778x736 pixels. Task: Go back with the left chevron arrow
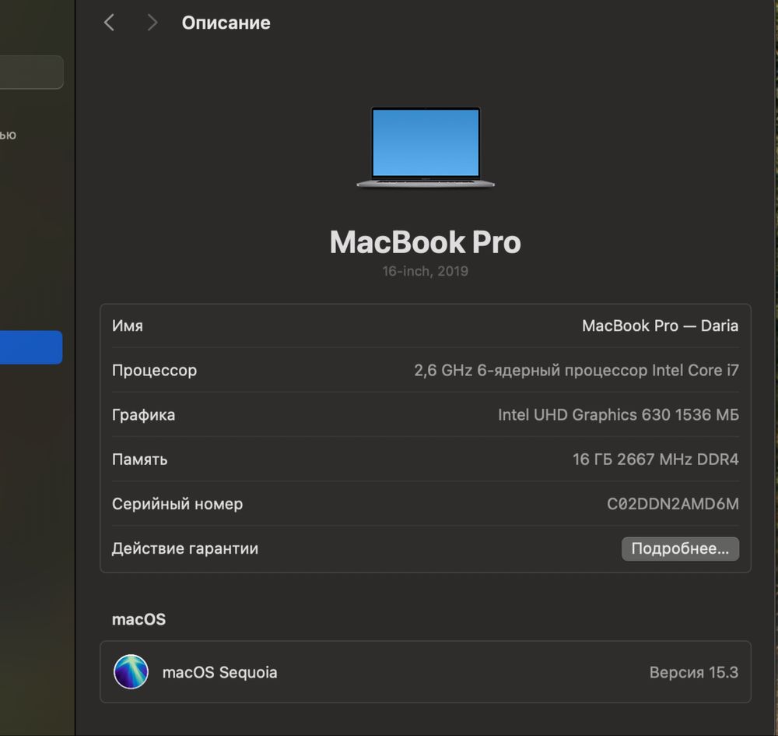click(109, 23)
